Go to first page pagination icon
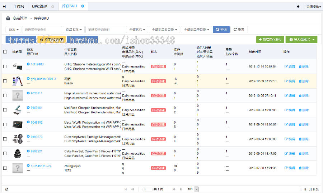This screenshot has height=193, width=323. 126,189
